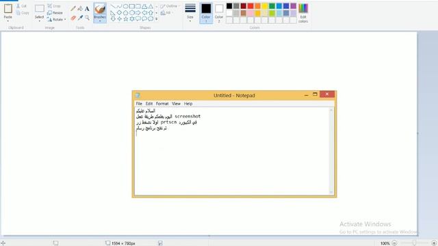Viewport: 438px width, 246px height.
Task: Choose the Pentagon shape
Action: (126, 13)
